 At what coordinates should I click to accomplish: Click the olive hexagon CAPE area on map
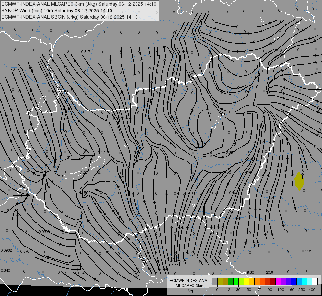[299, 181]
